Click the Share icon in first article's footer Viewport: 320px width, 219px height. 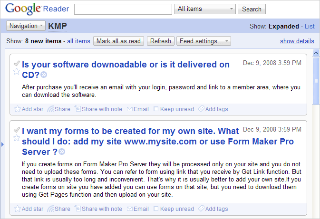(x=50, y=109)
